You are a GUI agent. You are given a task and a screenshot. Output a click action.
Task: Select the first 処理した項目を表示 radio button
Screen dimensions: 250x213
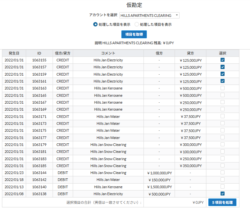95,24
